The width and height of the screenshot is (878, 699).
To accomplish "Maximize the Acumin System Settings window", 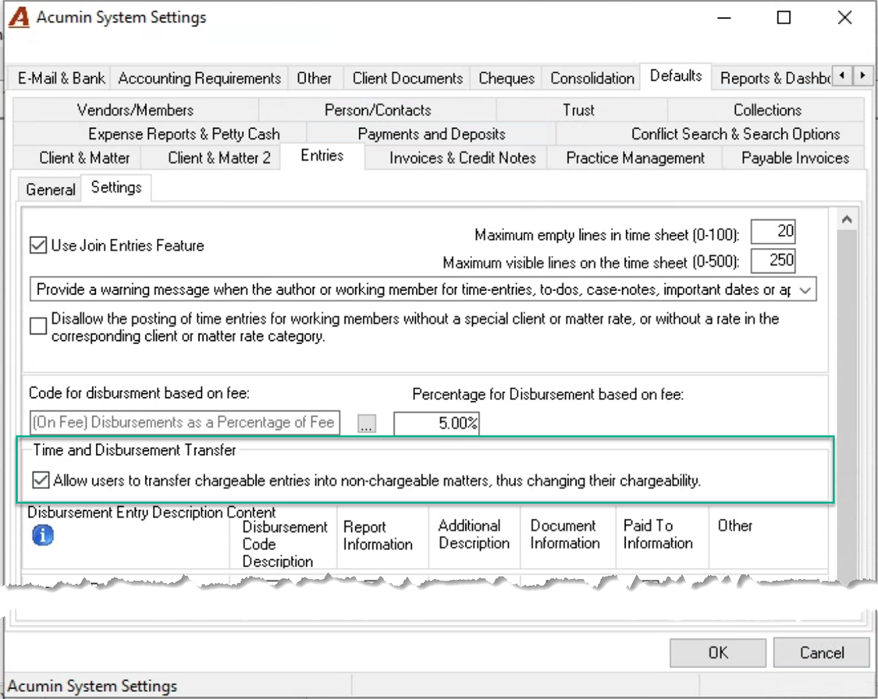I will click(x=784, y=18).
